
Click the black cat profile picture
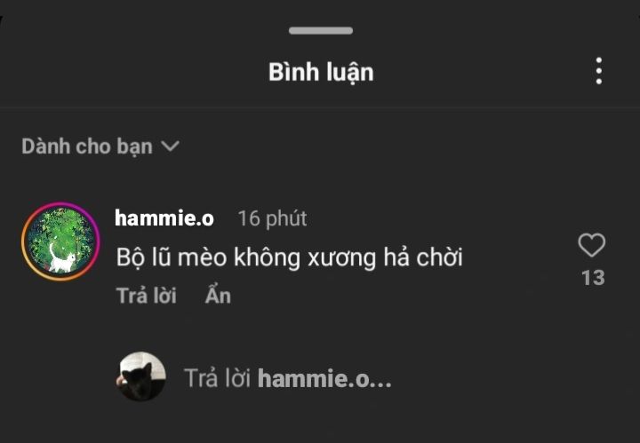[x=140, y=376]
